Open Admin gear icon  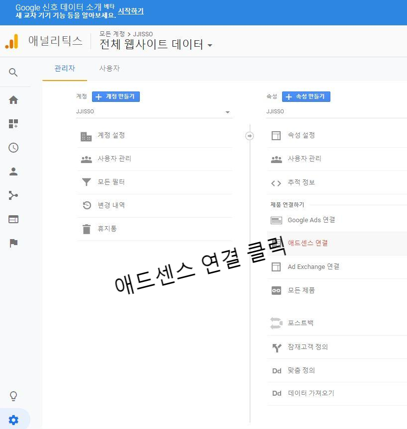tap(13, 420)
